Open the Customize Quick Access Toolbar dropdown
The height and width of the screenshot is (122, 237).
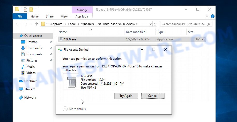click(x=36, y=10)
